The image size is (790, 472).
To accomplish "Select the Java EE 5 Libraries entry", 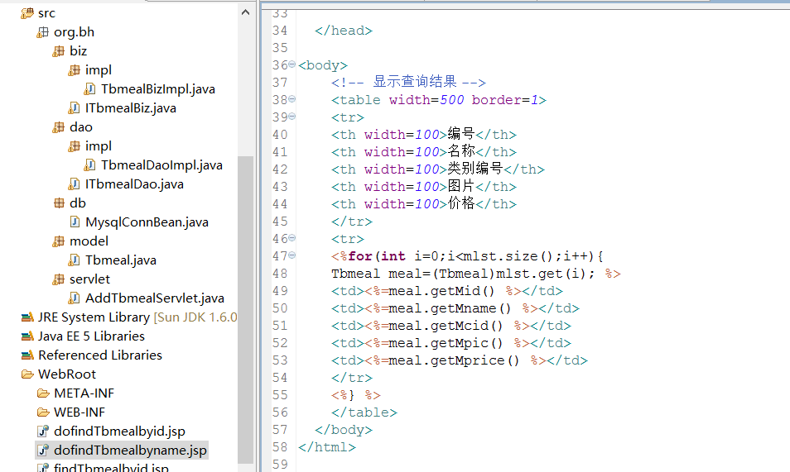I will coord(91,336).
